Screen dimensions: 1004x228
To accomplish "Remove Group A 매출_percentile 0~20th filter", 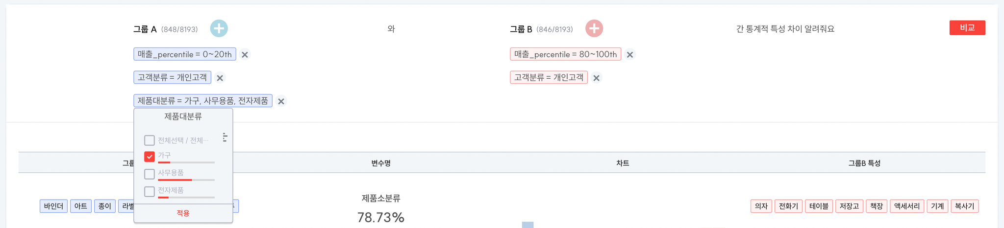I will tap(245, 54).
